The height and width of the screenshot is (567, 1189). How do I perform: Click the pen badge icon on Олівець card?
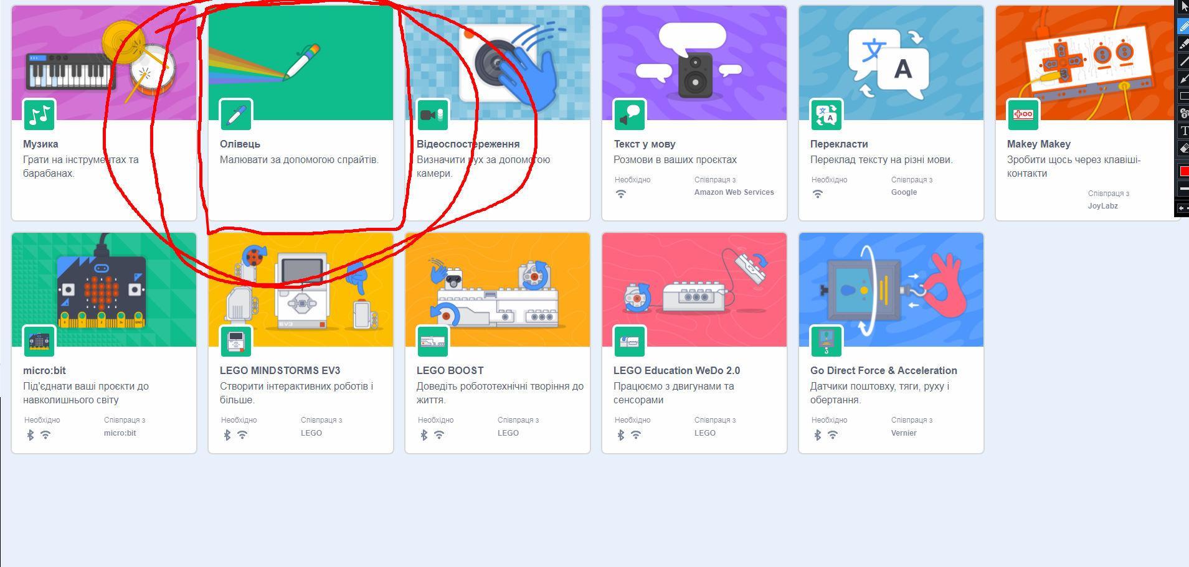(x=236, y=115)
